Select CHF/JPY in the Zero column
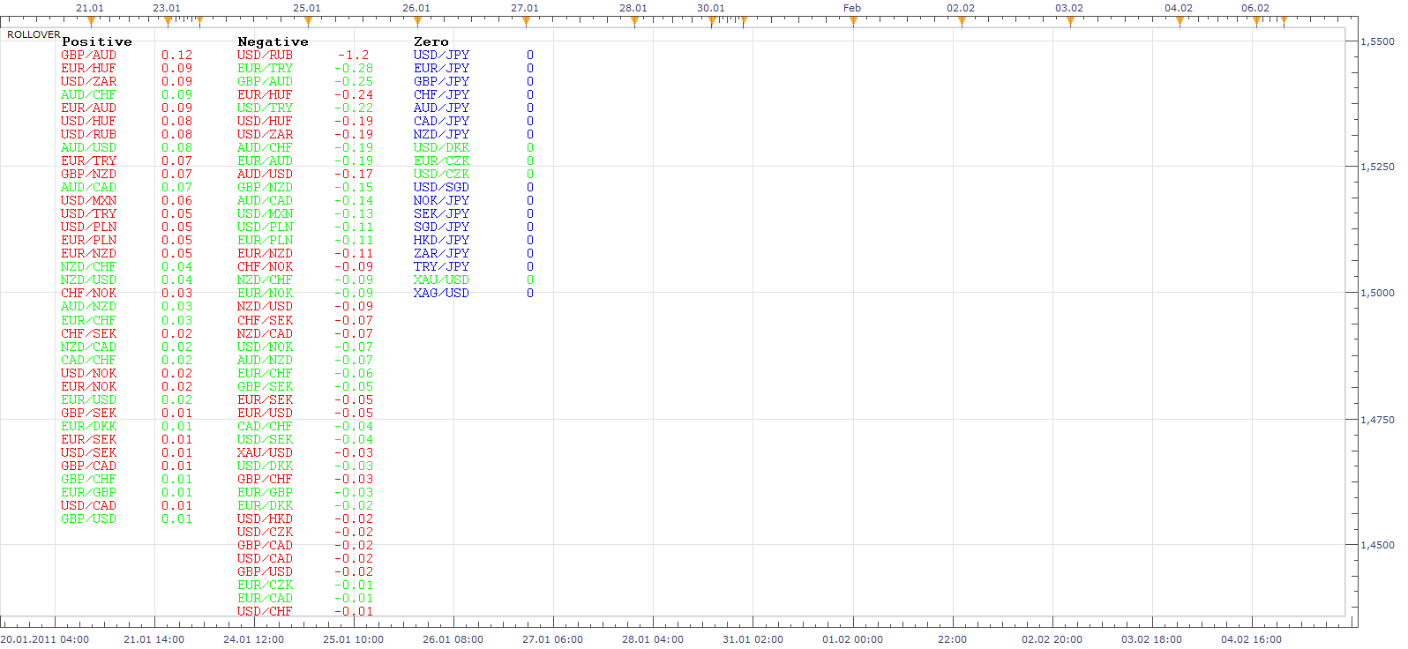The image size is (1408, 649). point(441,94)
